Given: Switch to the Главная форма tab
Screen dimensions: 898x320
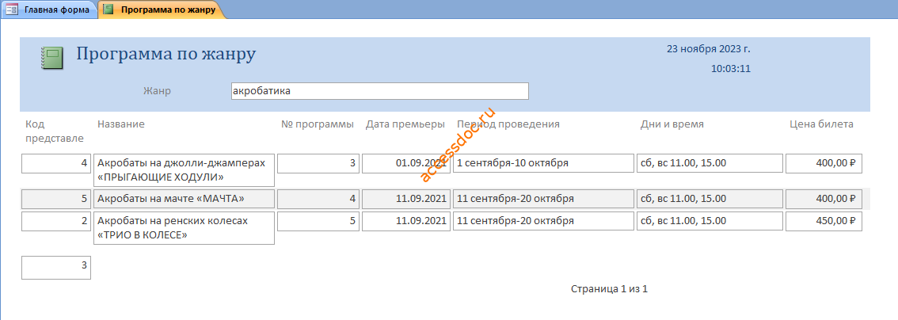Looking at the screenshot, I should pyautogui.click(x=48, y=10).
